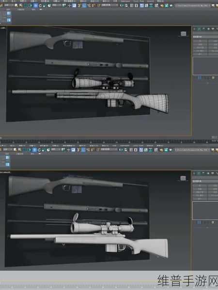Open Curve Editor from upper toolbar
Screen dimensions: 218x290
(x=146, y=5)
